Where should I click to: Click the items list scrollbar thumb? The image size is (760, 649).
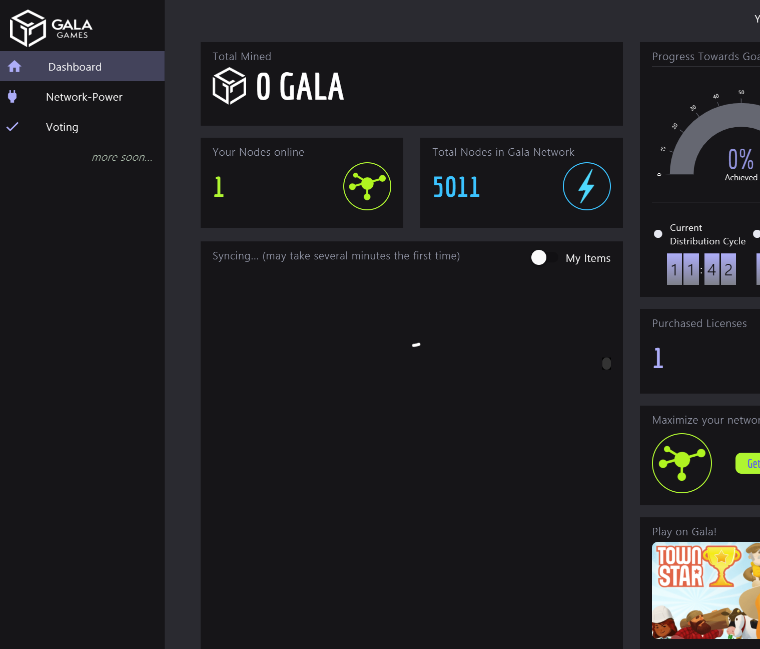point(607,364)
